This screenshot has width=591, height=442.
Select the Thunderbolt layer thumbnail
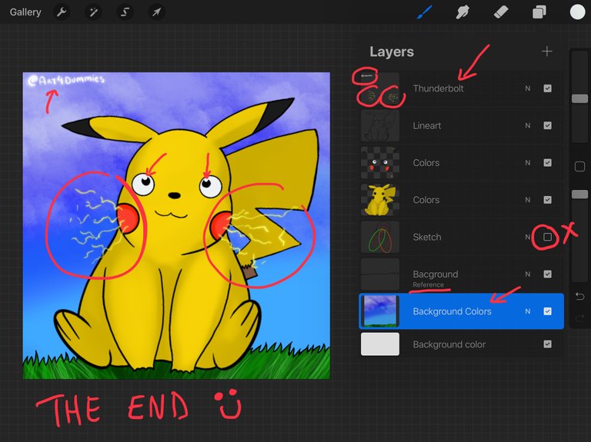coord(380,88)
